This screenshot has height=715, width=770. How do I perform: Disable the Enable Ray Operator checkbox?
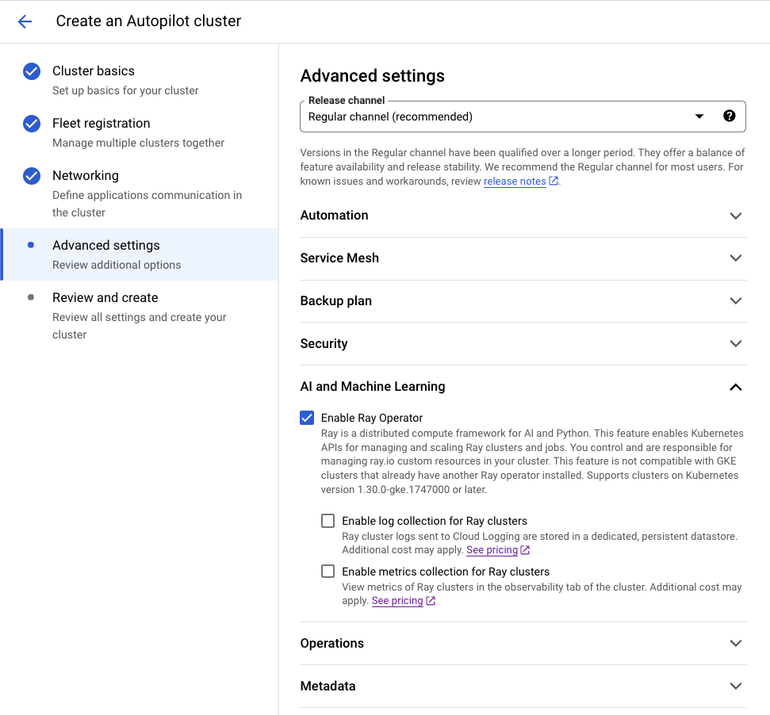306,418
